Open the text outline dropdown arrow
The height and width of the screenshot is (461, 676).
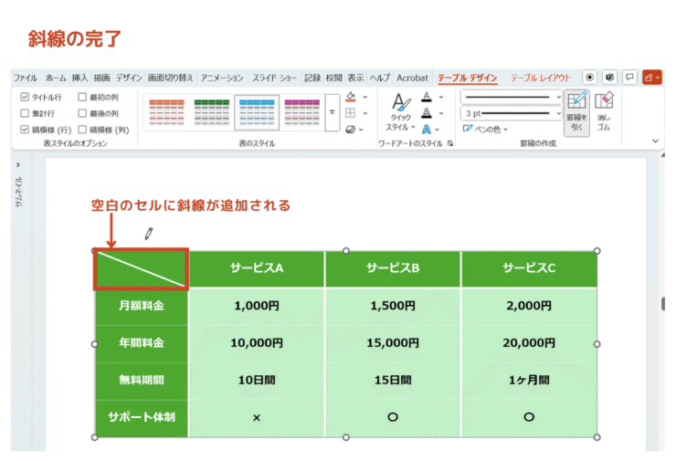(x=441, y=113)
